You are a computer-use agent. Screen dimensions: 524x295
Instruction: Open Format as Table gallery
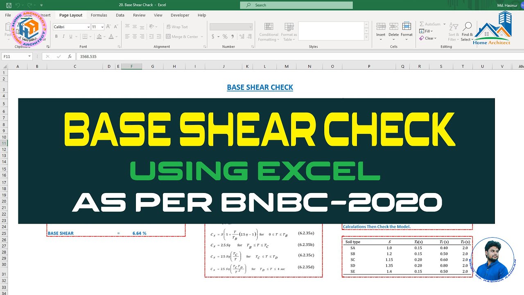tap(289, 32)
